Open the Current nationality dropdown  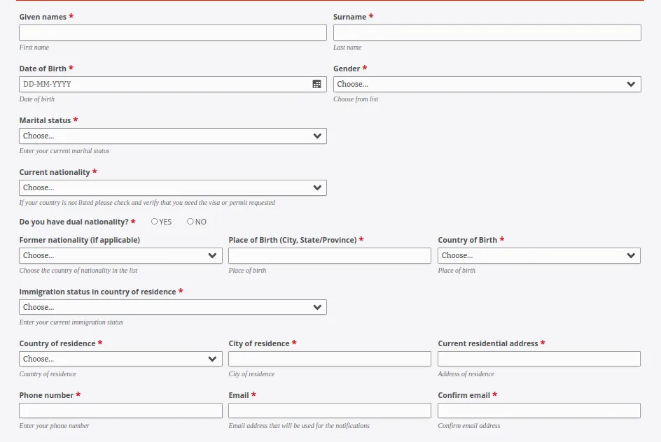(x=172, y=187)
